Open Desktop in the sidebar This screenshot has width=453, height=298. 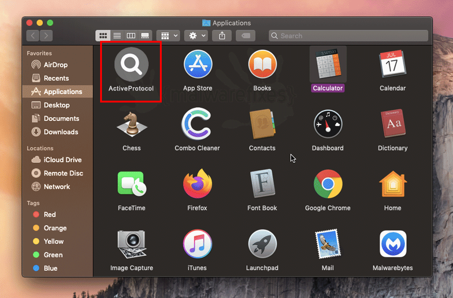coord(58,105)
